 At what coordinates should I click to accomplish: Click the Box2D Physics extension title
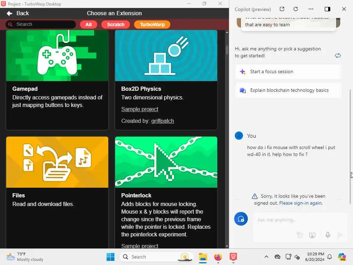click(141, 89)
